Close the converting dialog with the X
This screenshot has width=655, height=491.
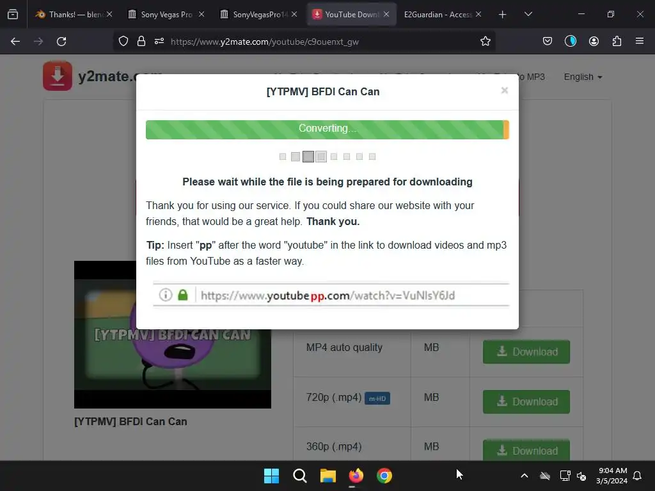[504, 91]
